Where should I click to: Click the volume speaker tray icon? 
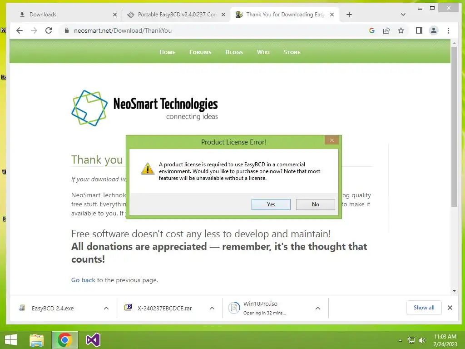click(x=422, y=340)
